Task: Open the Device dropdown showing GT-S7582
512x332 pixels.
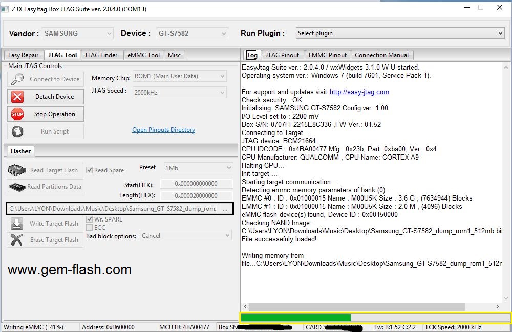Action: [x=192, y=33]
